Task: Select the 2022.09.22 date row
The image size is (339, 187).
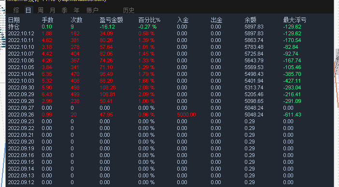Action: [x=21, y=128]
